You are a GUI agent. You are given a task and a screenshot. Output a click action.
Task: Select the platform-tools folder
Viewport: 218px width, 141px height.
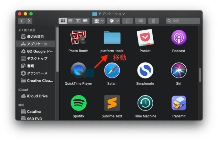[x=112, y=37]
